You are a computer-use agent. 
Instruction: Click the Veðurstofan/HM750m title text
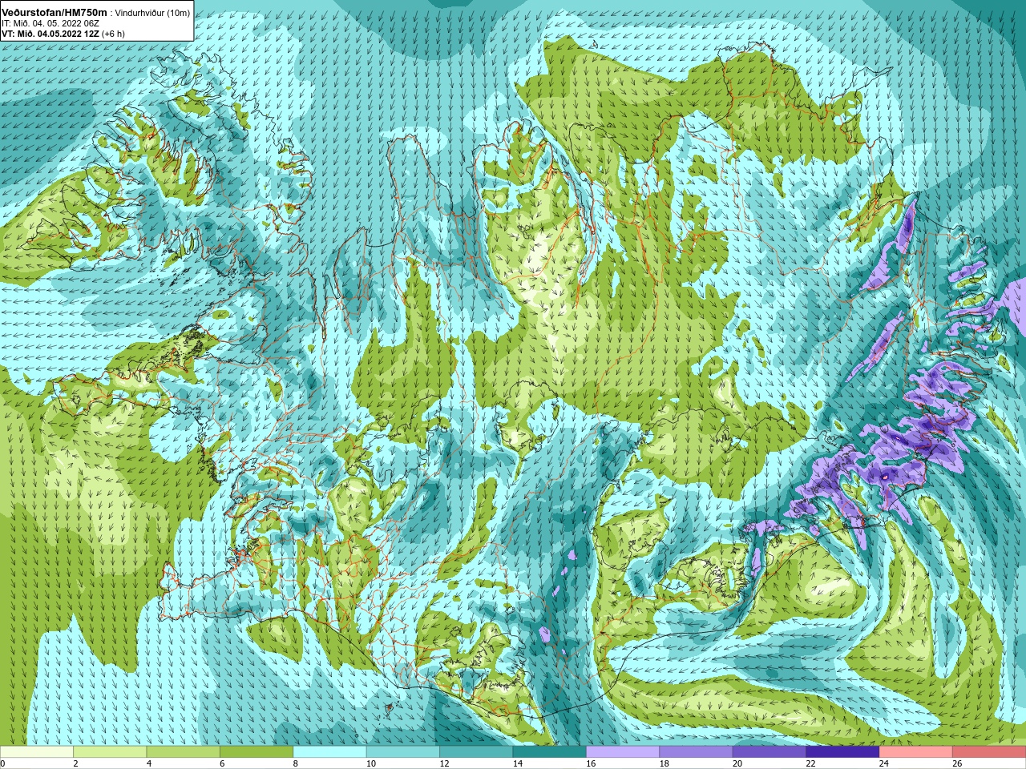pyautogui.click(x=55, y=12)
